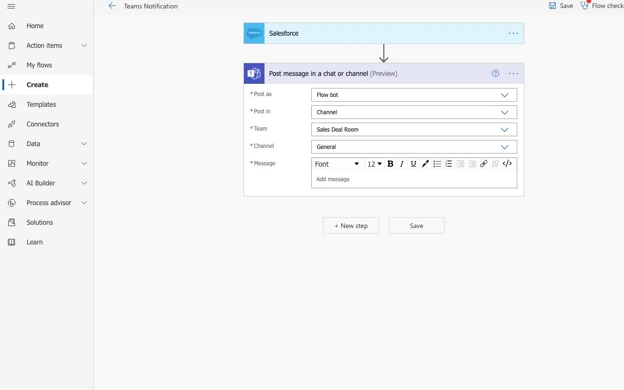Click the Save disk icon in header
Screen dimensions: 624x390
(552, 6)
